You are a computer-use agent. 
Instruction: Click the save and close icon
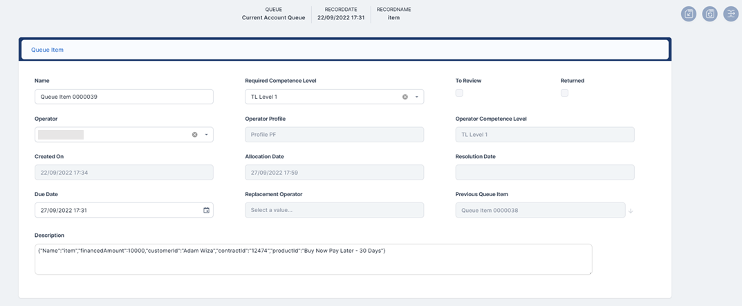click(689, 14)
